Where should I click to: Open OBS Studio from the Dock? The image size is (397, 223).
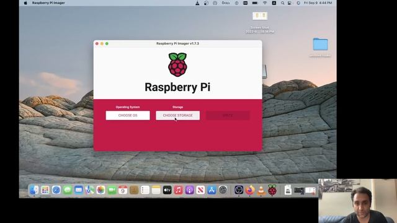point(239,190)
